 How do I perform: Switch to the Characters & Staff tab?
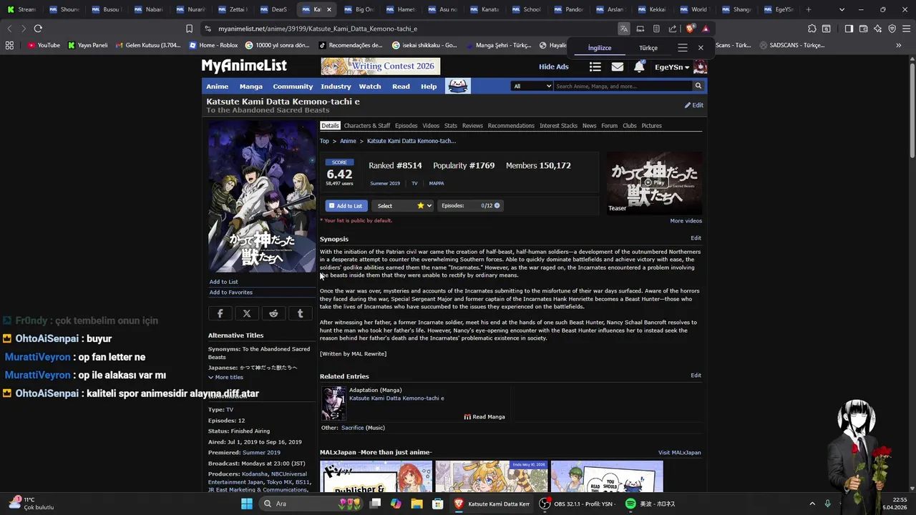367,126
